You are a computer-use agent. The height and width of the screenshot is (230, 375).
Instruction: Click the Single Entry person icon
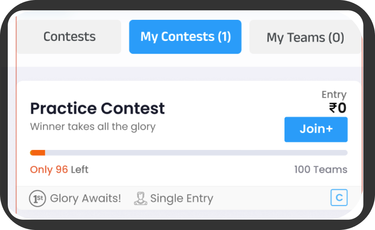tap(141, 199)
